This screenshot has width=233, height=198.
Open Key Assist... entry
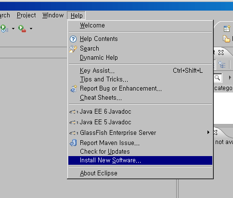tap(140, 70)
